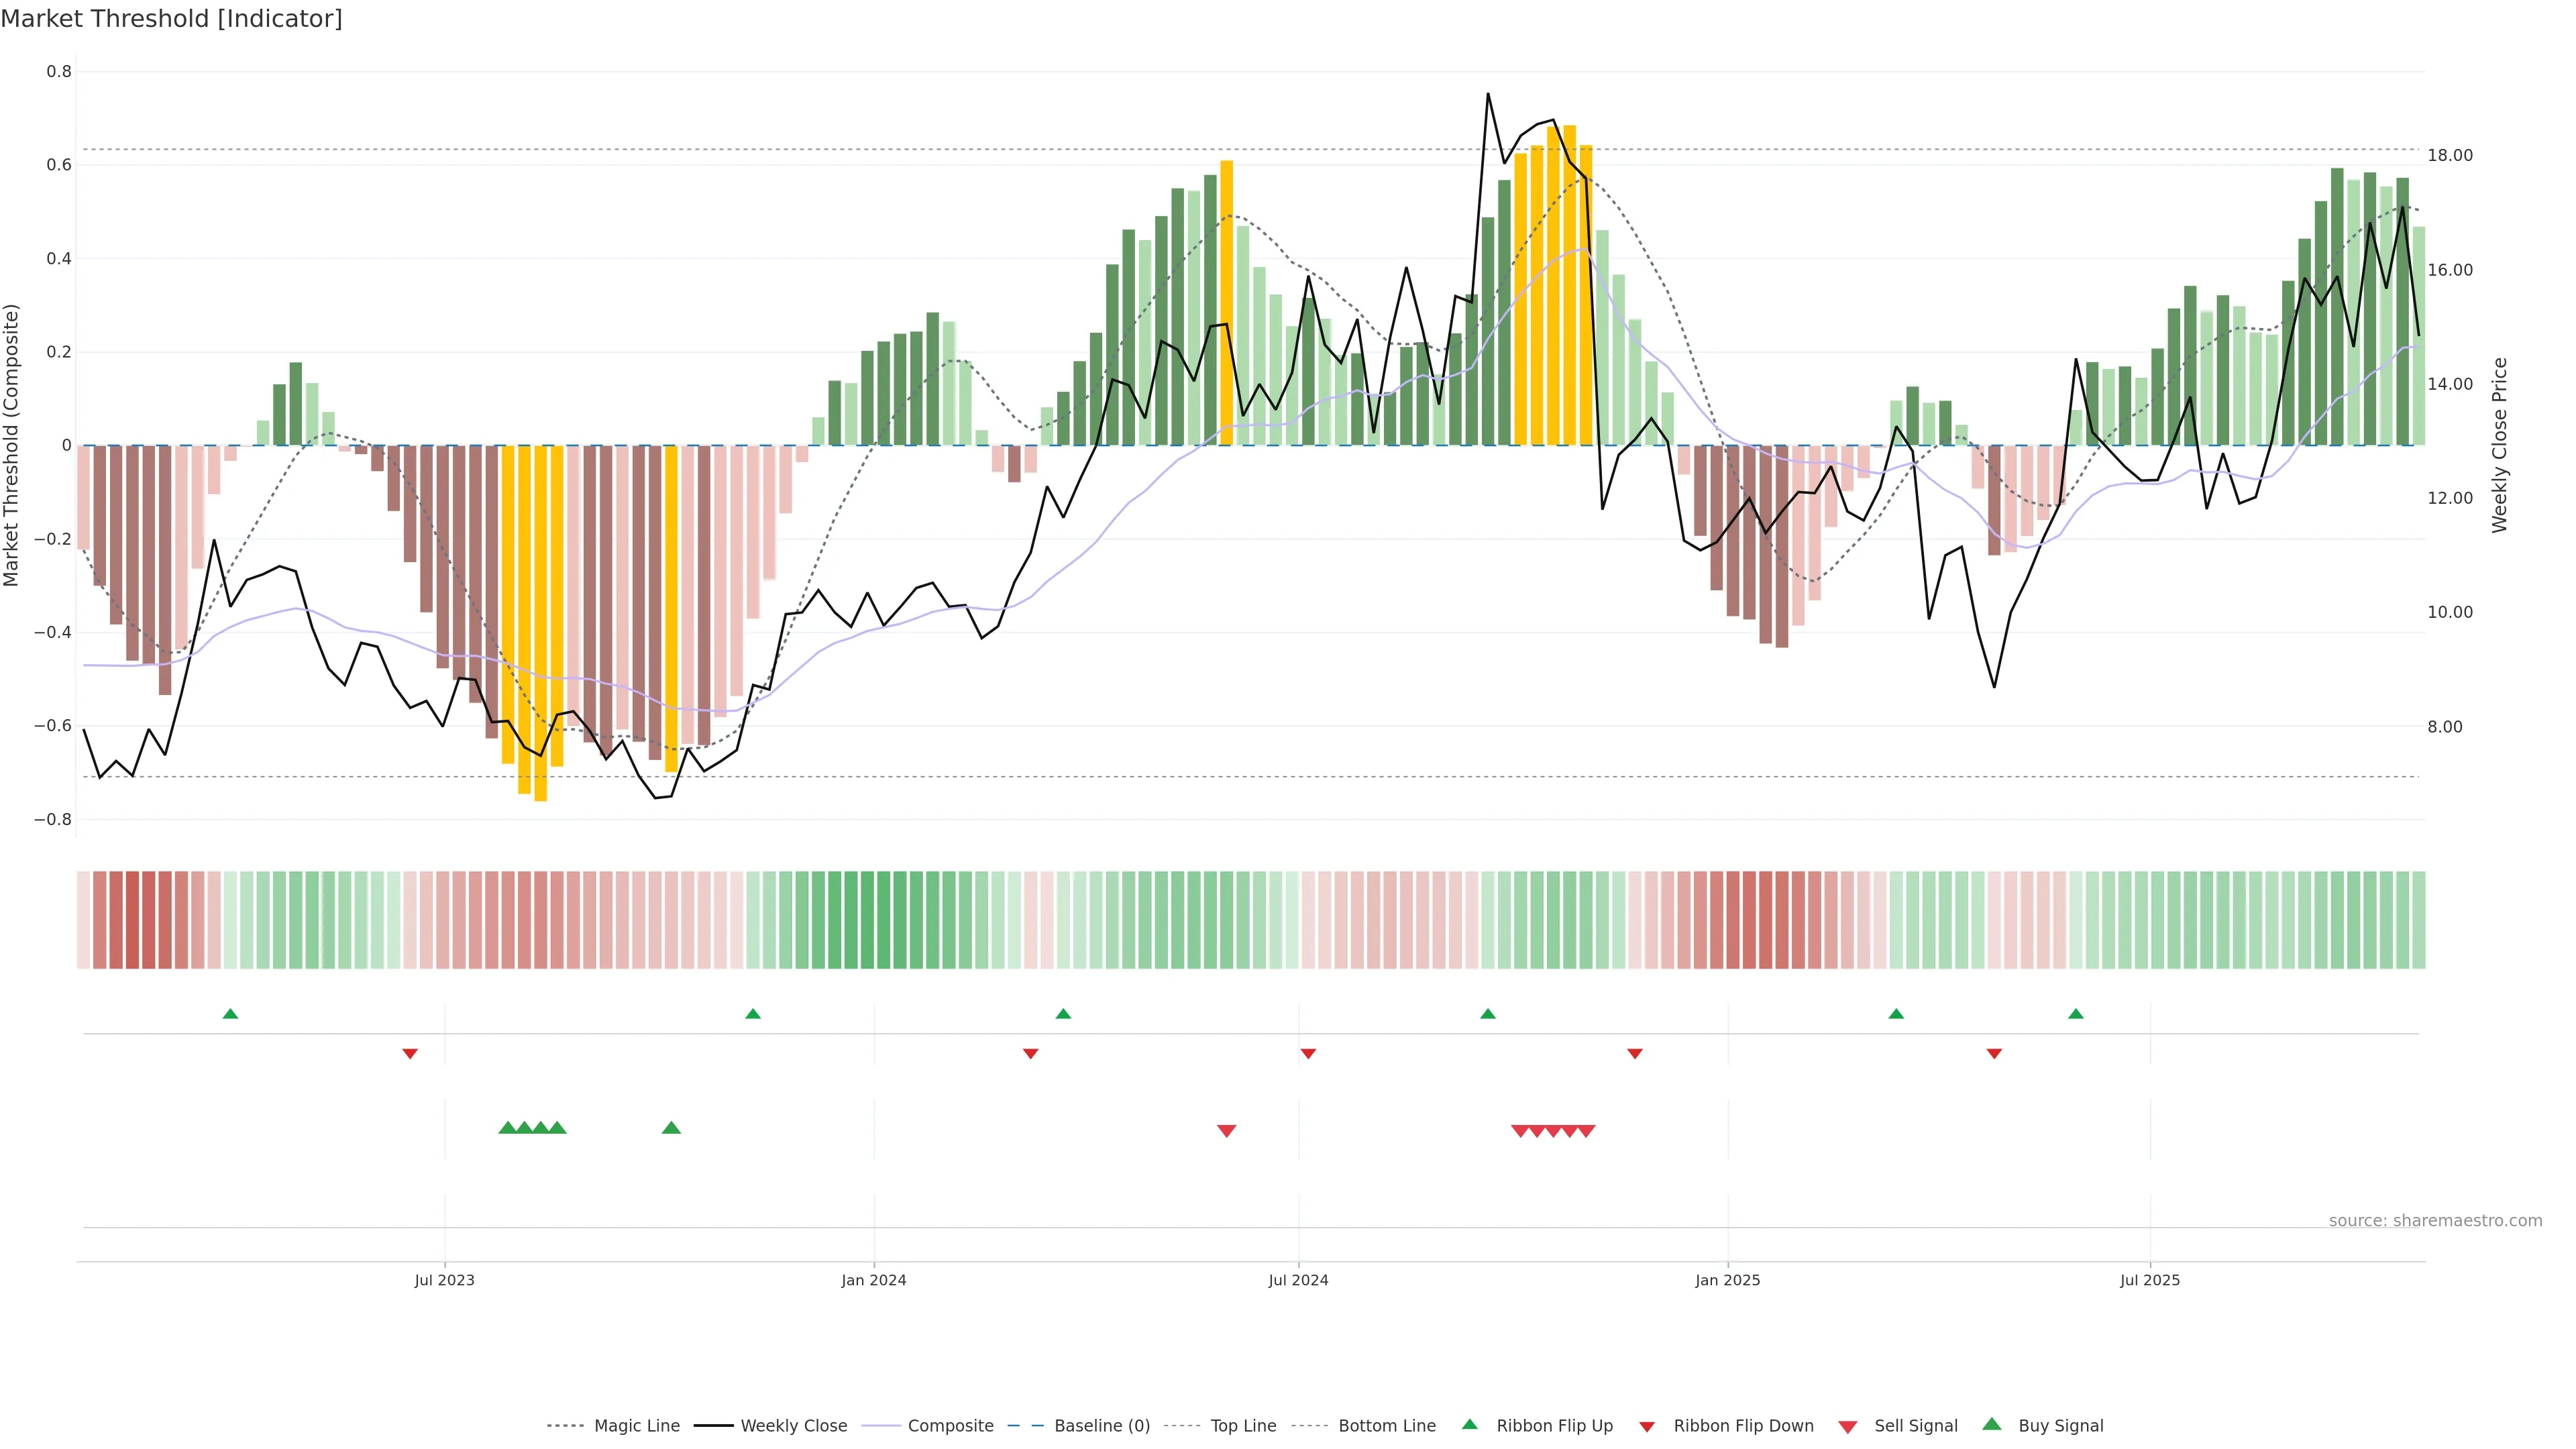The height and width of the screenshot is (1449, 2576).
Task: Click the first ribbon flip up marker
Action: pyautogui.click(x=230, y=1014)
